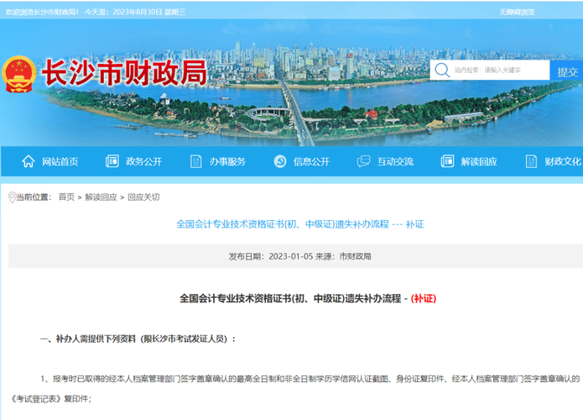Focus the 站内检索 keyword search field
This screenshot has width=583, height=420.
499,71
